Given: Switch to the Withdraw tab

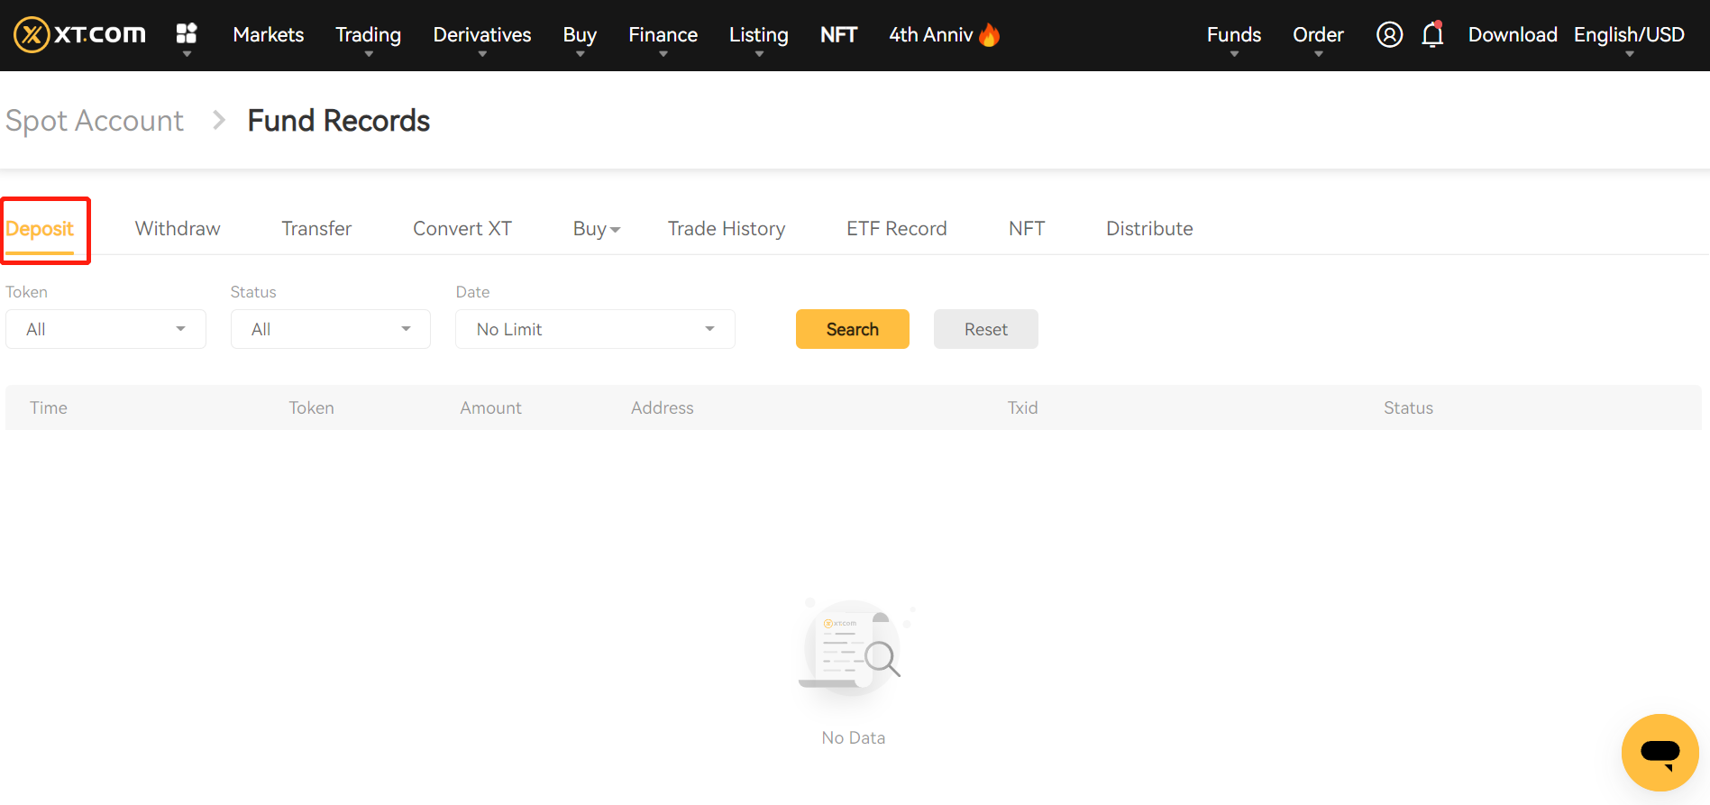Looking at the screenshot, I should tap(178, 229).
